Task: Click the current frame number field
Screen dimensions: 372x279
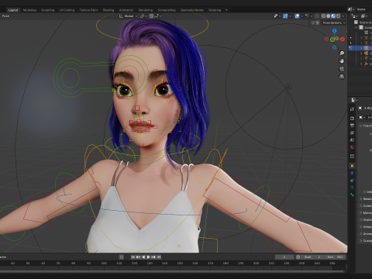Action: click(284, 257)
